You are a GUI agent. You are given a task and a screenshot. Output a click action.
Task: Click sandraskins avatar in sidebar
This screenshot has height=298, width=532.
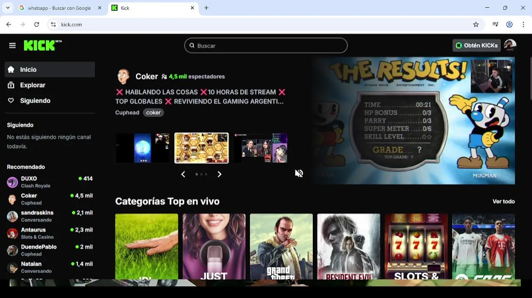point(12,216)
